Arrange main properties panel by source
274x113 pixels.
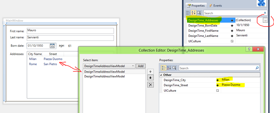[x=199, y=13]
